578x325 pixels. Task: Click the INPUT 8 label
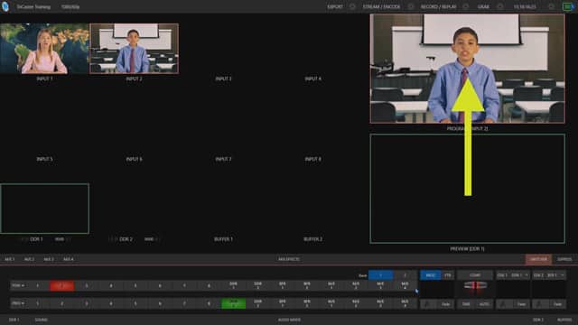pyautogui.click(x=312, y=159)
